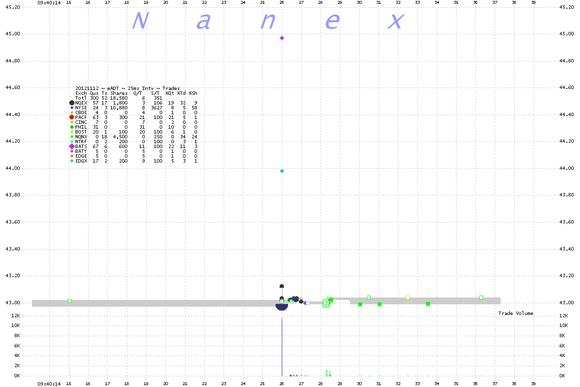Click the hollow green square past second 36
Image resolution: width=580 pixels, height=387 pixels.
(x=481, y=298)
